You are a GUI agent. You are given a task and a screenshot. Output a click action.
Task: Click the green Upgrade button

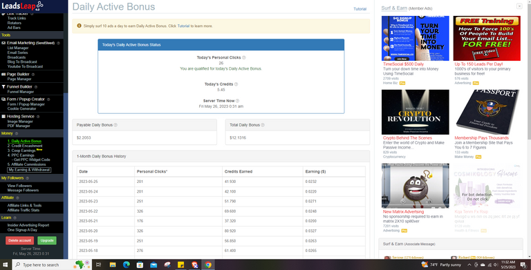tap(47, 240)
